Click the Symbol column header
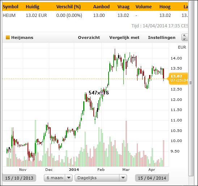 click(10, 6)
